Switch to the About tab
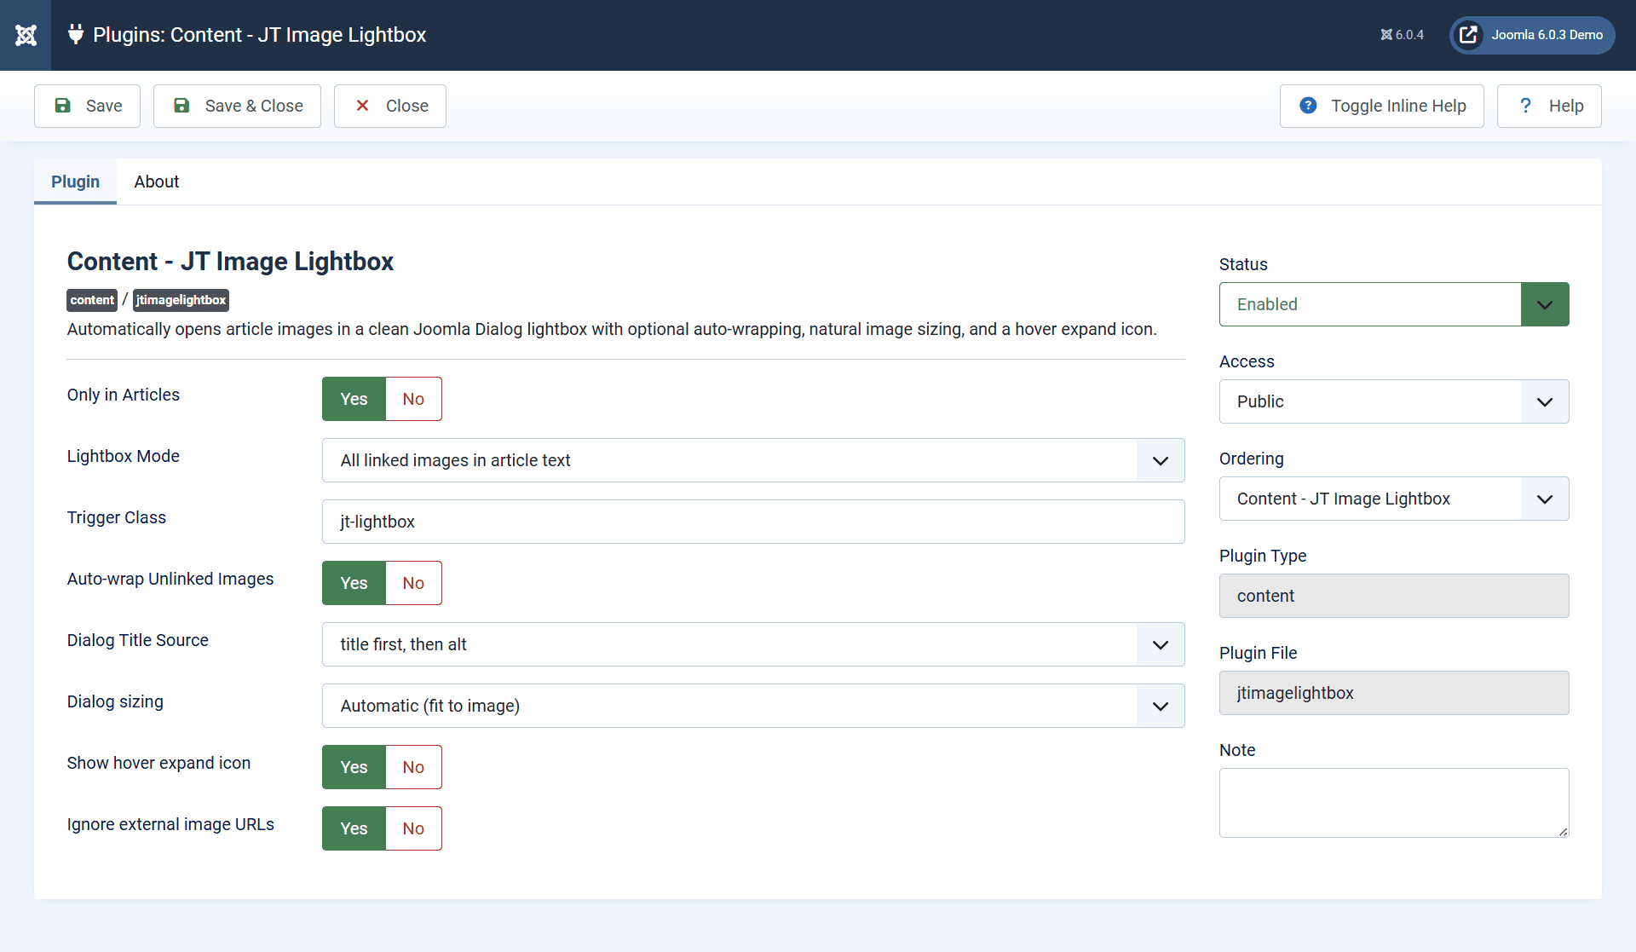Image resolution: width=1636 pixels, height=952 pixels. pos(156,182)
